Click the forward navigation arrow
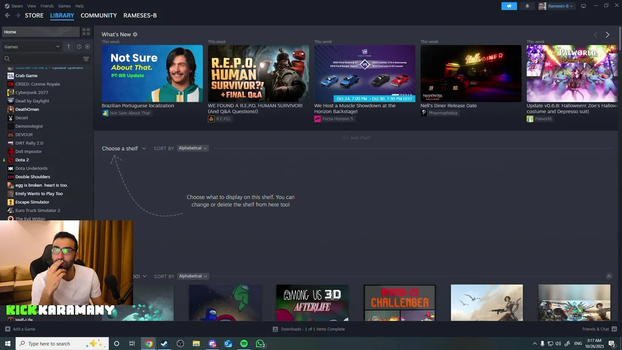 [17, 16]
